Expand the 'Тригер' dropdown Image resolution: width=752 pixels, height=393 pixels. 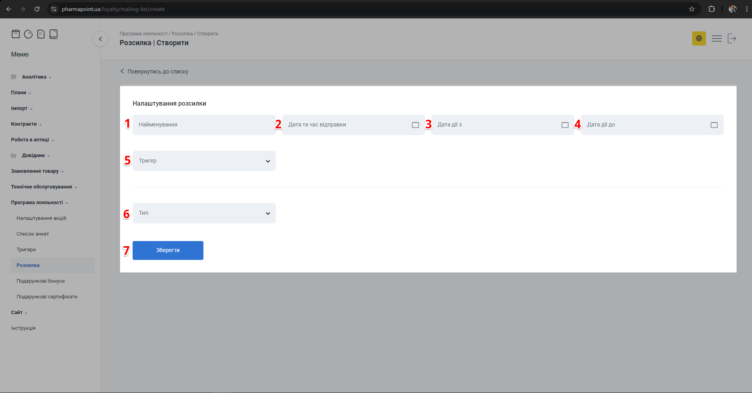(x=204, y=161)
